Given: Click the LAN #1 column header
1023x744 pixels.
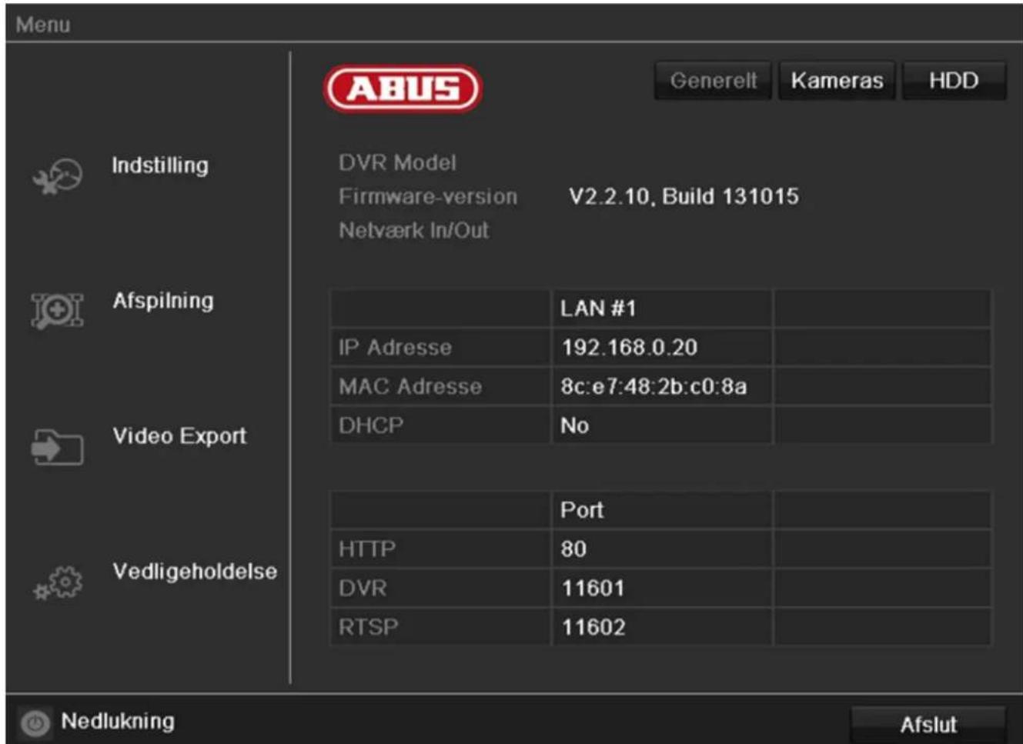Looking at the screenshot, I should (598, 309).
